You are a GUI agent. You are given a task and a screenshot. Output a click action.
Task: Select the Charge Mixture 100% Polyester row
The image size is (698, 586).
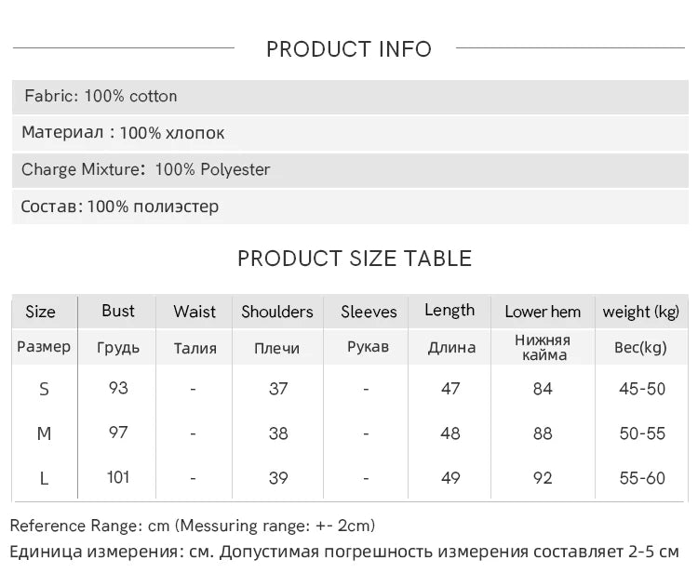coord(350,170)
